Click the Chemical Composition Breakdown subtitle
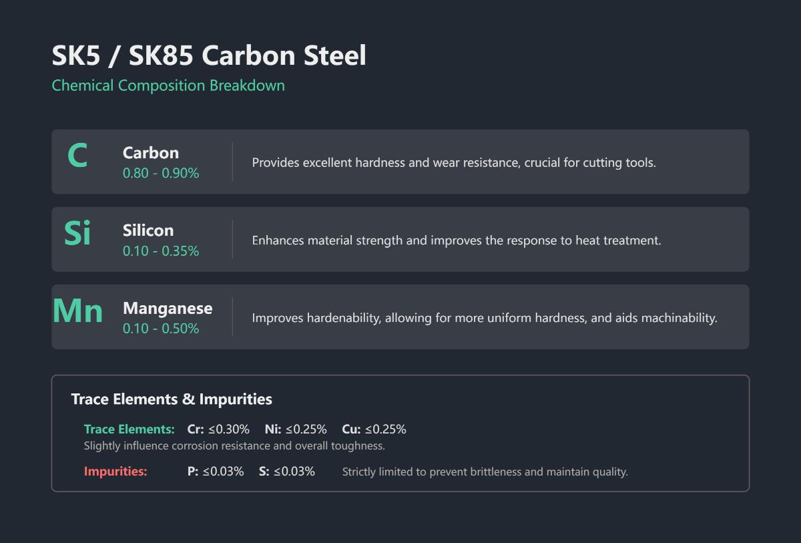801x543 pixels. (x=168, y=85)
